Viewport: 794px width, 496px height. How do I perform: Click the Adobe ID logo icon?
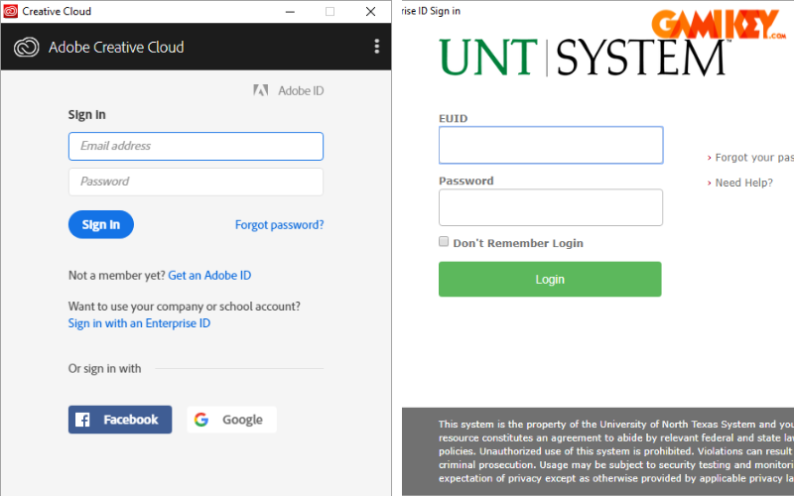261,90
